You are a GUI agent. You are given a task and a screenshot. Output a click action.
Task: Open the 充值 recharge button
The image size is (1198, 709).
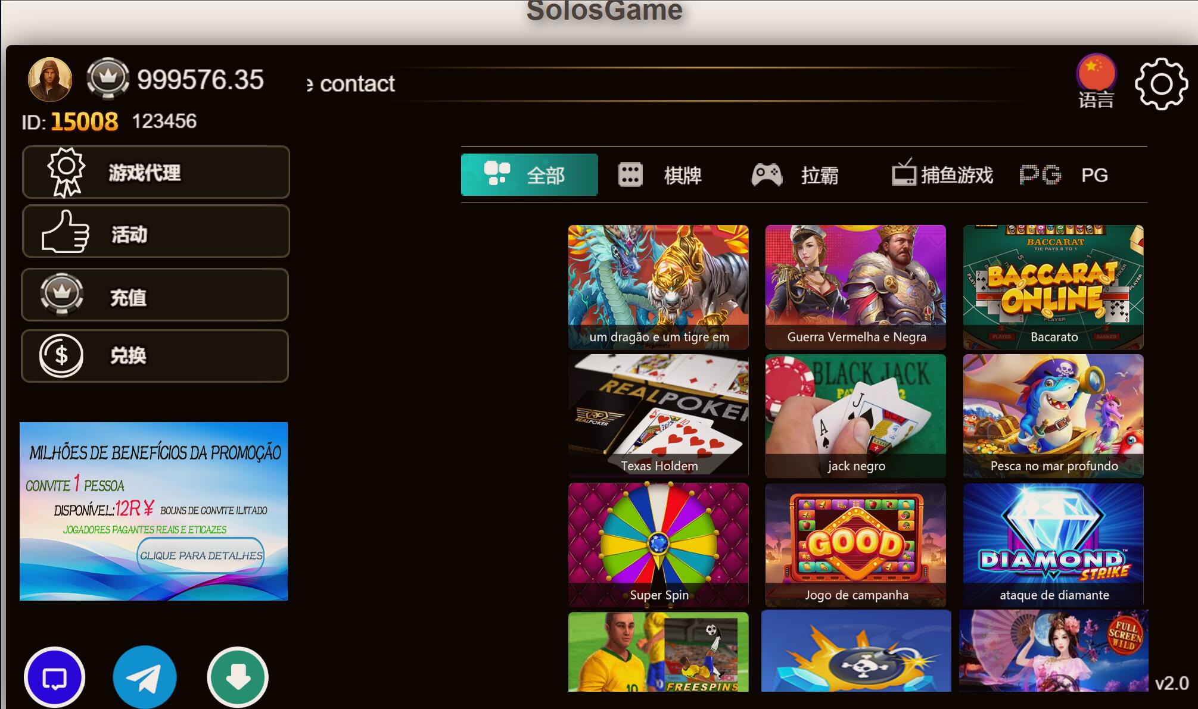[155, 295]
